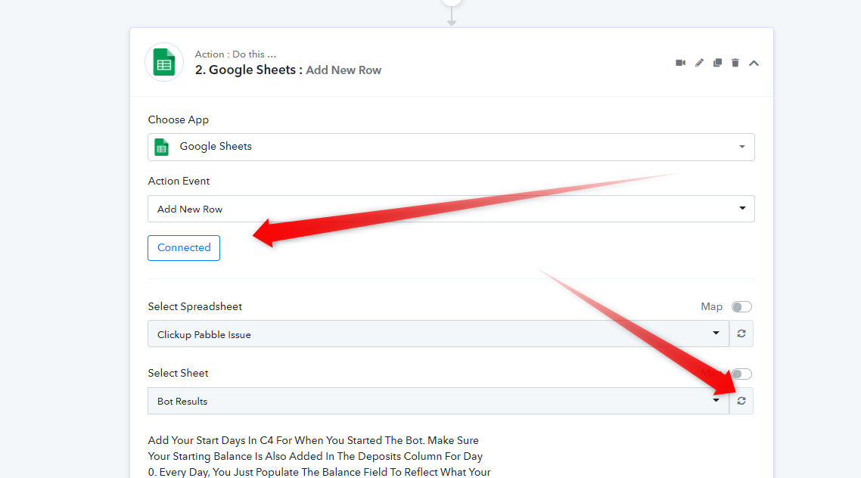Viewport: 861px width, 478px height.
Task: Click the Connected button
Action: coord(184,248)
